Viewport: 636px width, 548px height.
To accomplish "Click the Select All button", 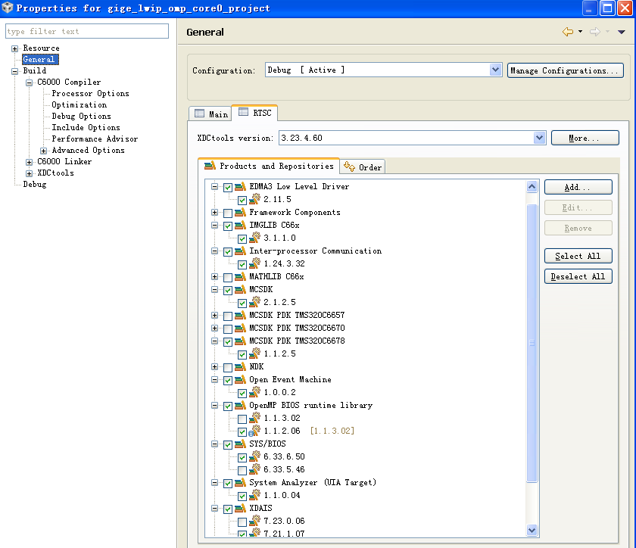I will 578,256.
